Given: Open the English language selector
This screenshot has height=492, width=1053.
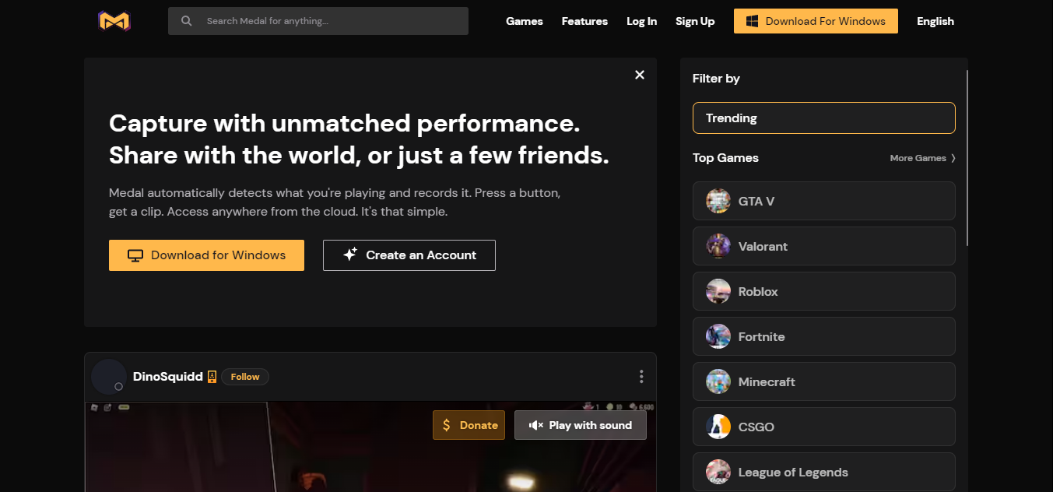Looking at the screenshot, I should coord(935,21).
